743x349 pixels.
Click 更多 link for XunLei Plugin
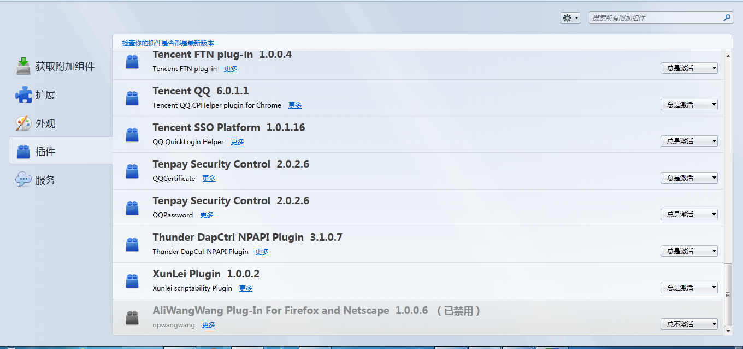tap(246, 288)
